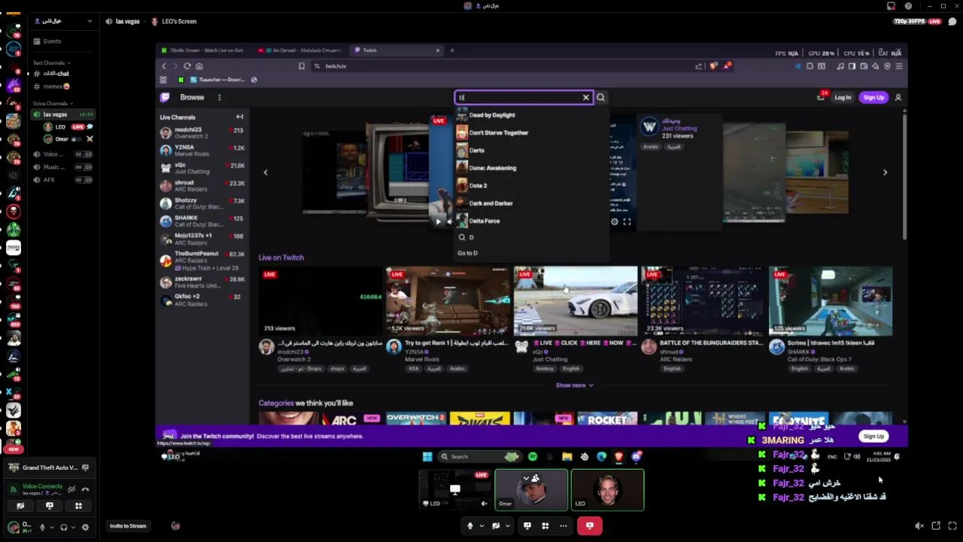Open User Settings gear
This screenshot has width=963, height=542.
(85, 528)
